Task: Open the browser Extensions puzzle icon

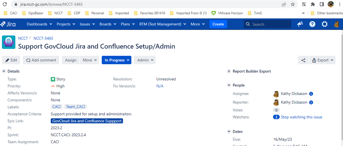Action: coord(313,4)
